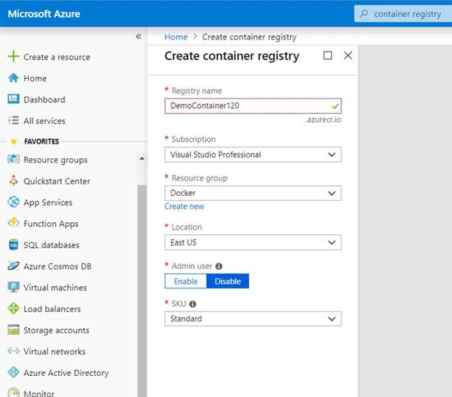Click the Virtual networks label
The image size is (452, 397).
pyautogui.click(x=54, y=351)
